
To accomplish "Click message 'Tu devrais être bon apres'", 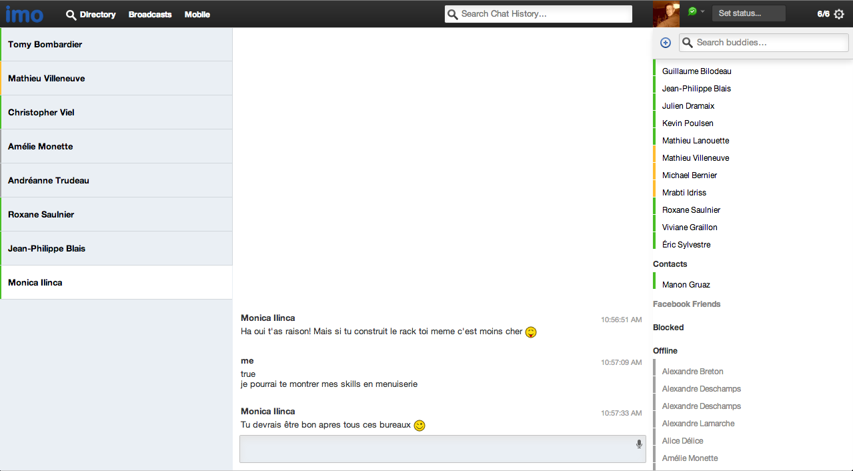I will [x=325, y=425].
